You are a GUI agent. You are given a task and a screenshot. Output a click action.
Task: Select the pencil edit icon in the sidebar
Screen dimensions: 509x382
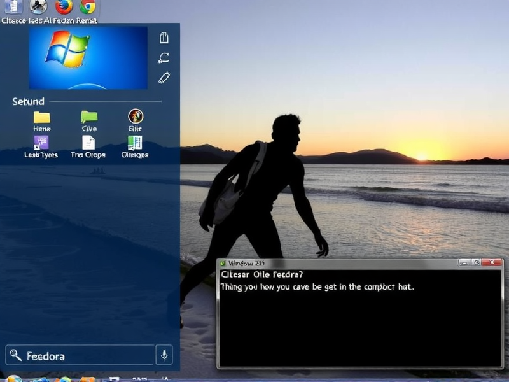click(162, 78)
